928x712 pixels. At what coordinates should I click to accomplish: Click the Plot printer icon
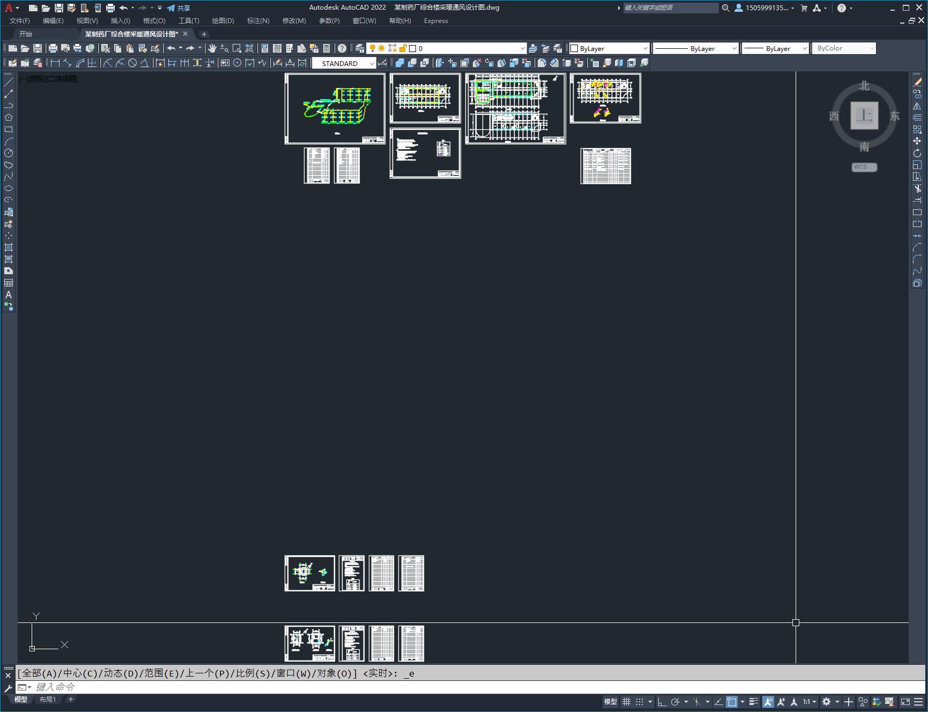53,48
